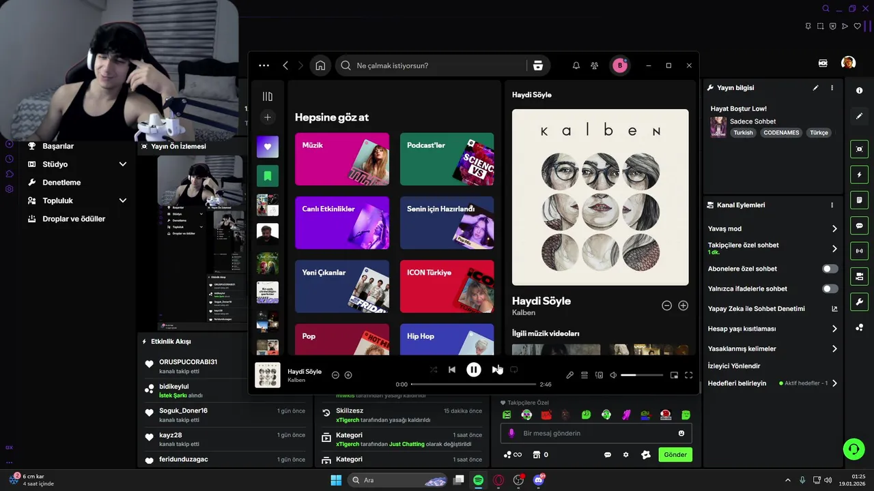This screenshot has width=874, height=491.
Task: Open Liked Songs in Spotify sidebar
Action: point(268,147)
